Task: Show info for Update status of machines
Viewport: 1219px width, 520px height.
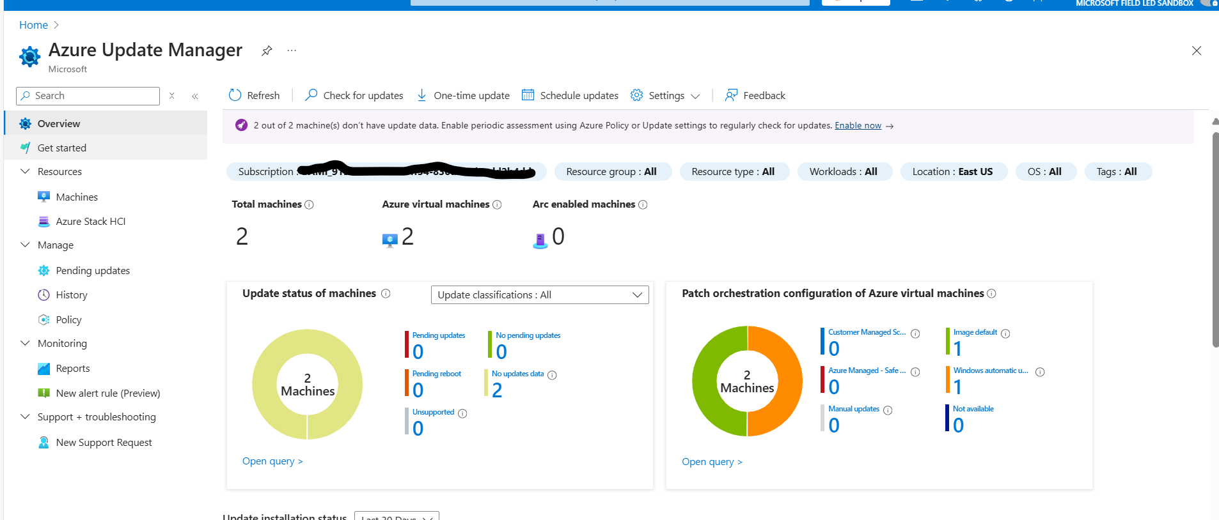Action: click(x=386, y=293)
